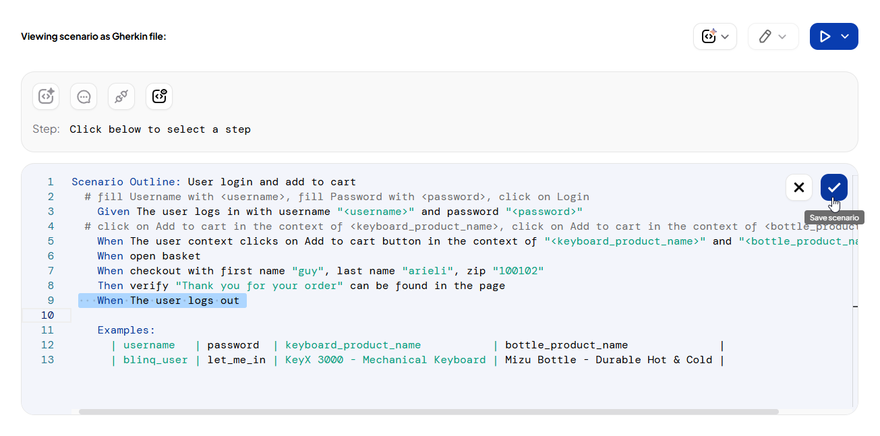Click the 'Scenario Outline' title line

point(213,182)
